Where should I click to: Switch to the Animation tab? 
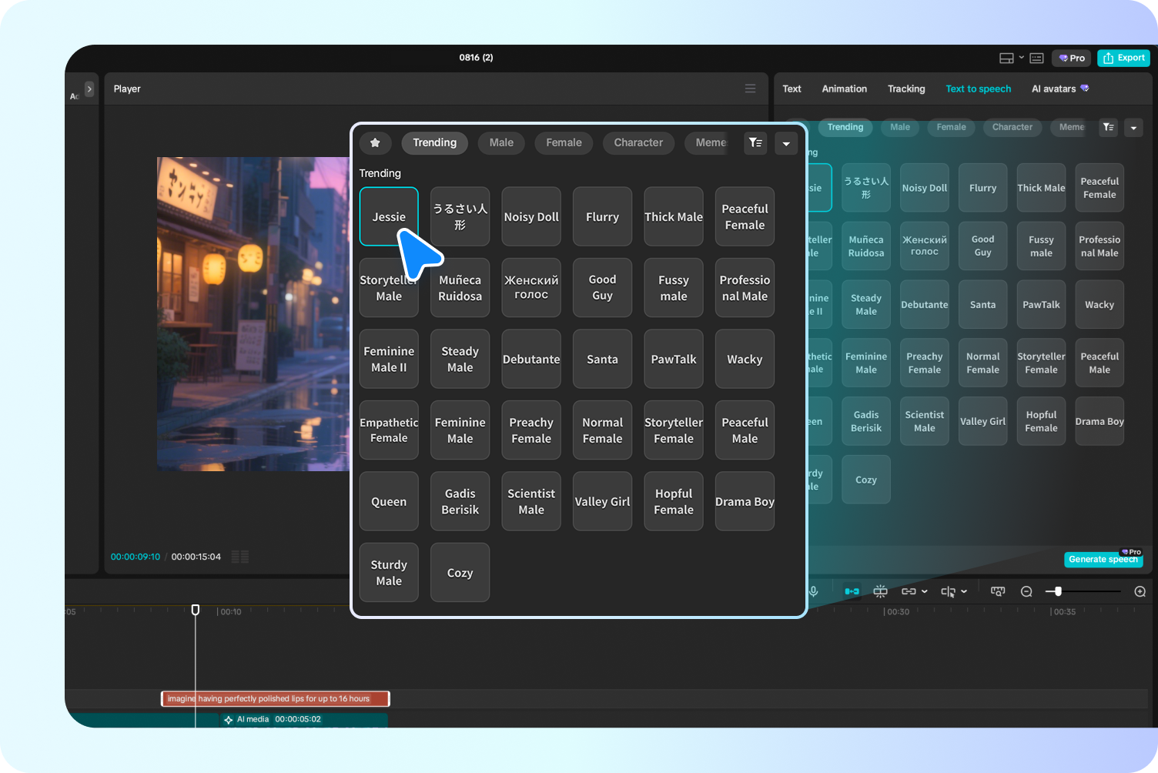point(844,89)
